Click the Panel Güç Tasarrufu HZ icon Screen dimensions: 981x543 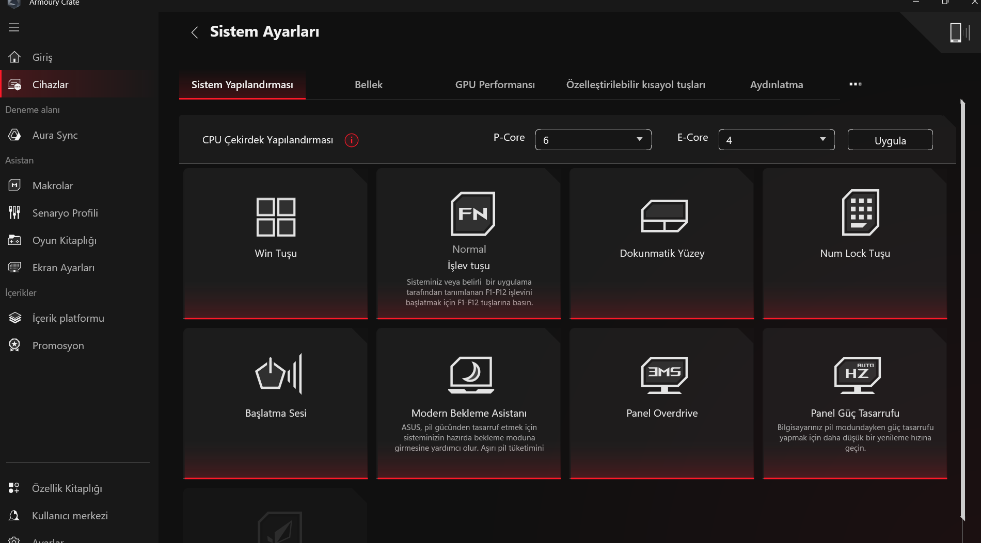pyautogui.click(x=858, y=375)
